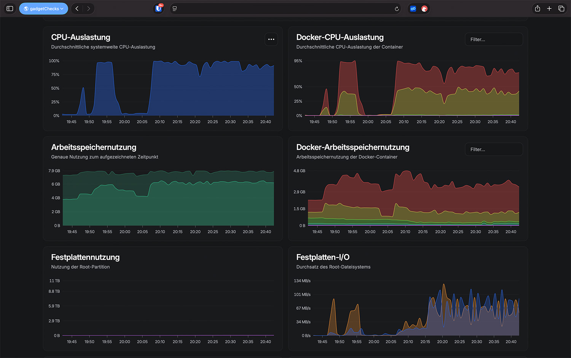
Task: Click the CPU-Auslastung chart title
Action: click(x=81, y=37)
